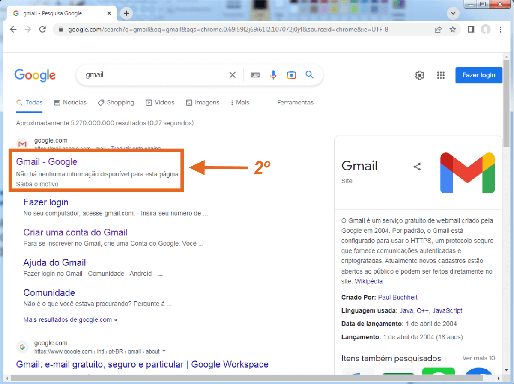The width and height of the screenshot is (514, 384).
Task: Open the 'Ajuda do Gmail' link
Action: [x=54, y=262]
